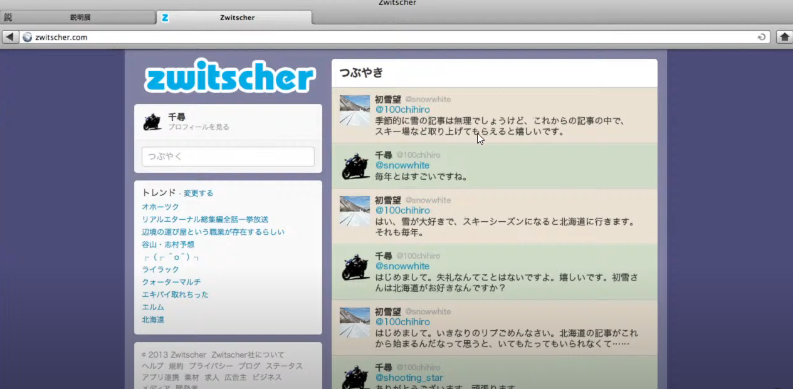
Task: Open the 辺境の運び屋 trend link
Action: [213, 232]
